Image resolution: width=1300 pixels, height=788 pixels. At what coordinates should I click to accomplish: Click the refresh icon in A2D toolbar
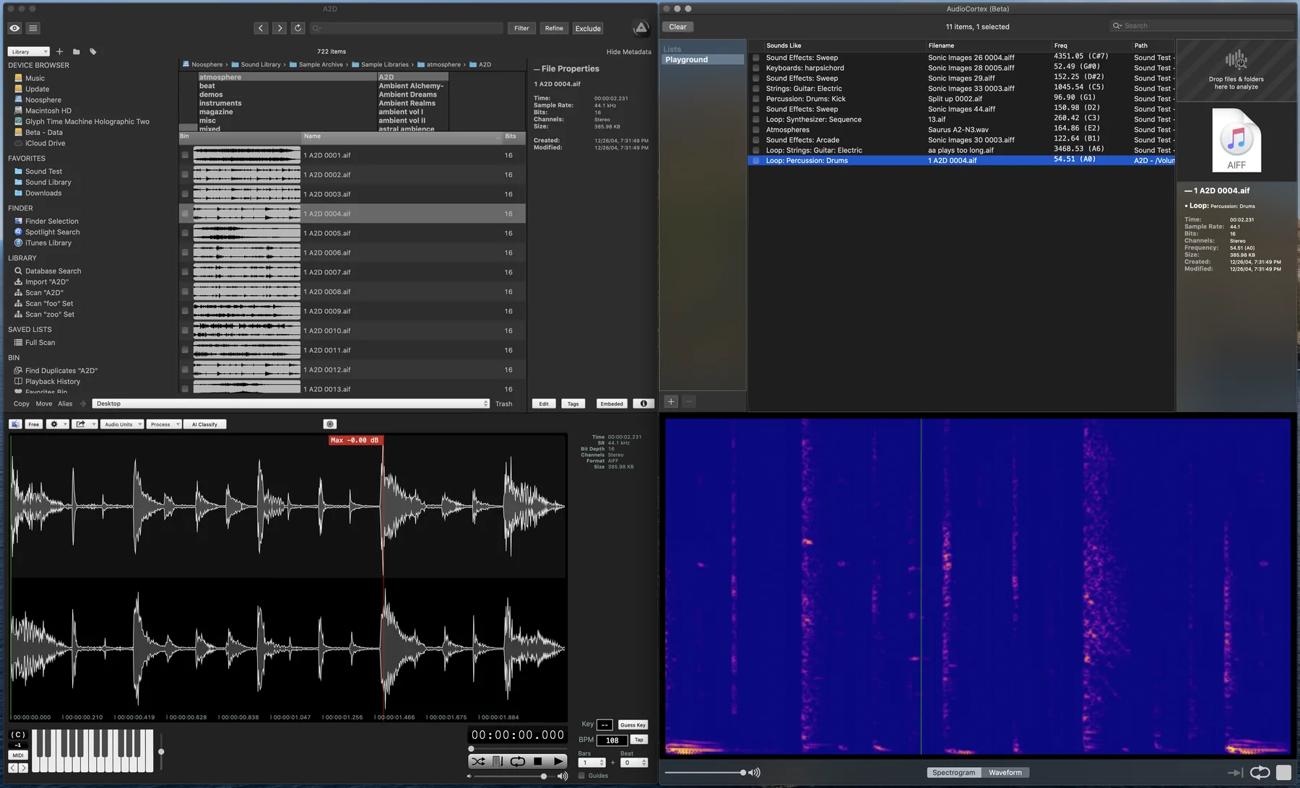pos(298,28)
